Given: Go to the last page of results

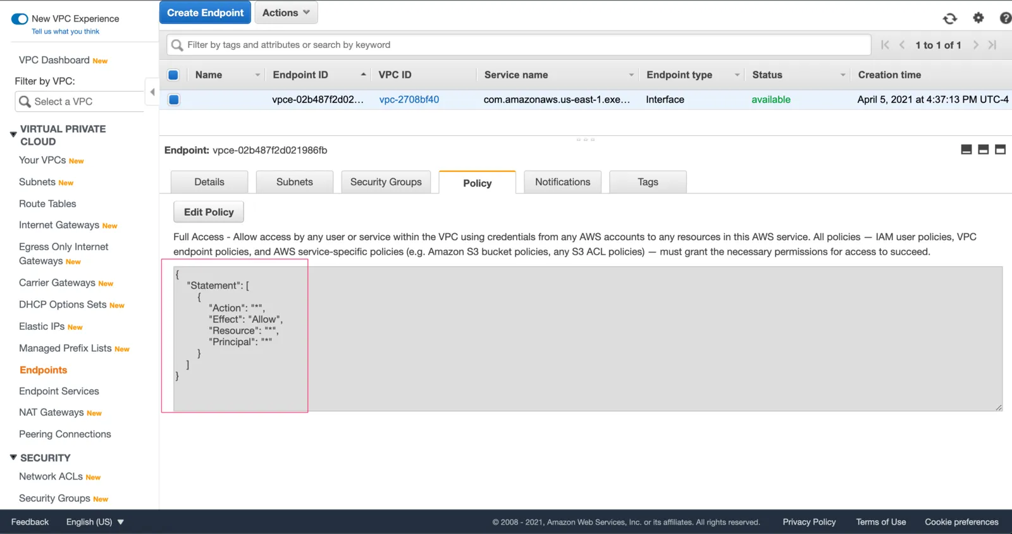Looking at the screenshot, I should point(992,45).
